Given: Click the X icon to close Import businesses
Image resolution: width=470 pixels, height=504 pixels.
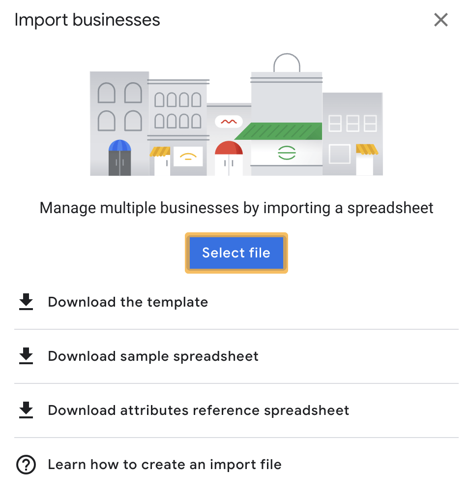Looking at the screenshot, I should point(441,20).
